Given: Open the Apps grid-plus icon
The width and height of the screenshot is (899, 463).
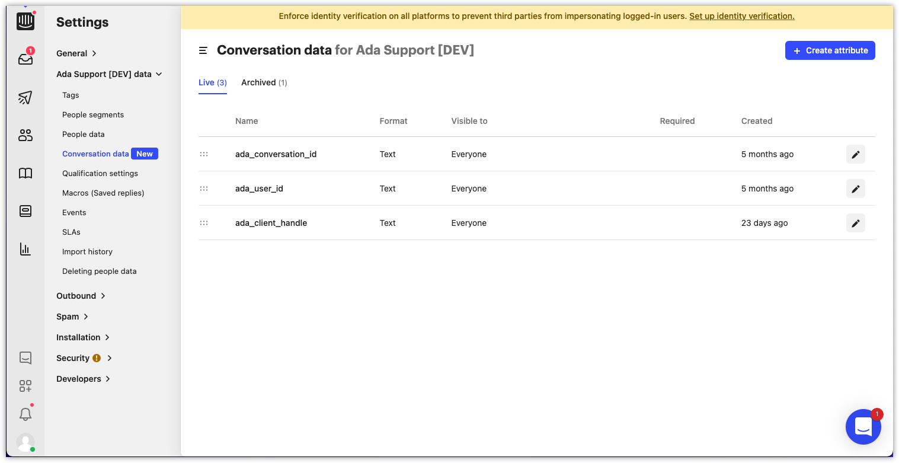Looking at the screenshot, I should click(25, 385).
